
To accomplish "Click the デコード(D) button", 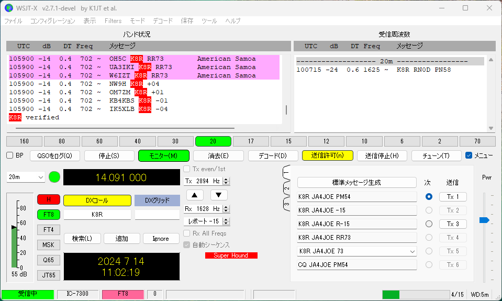I will click(273, 155).
